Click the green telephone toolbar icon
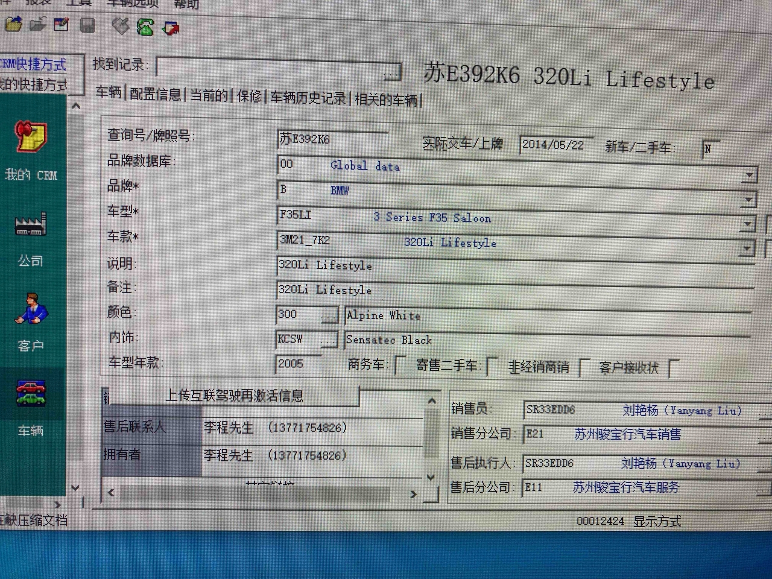This screenshot has height=579, width=772. (x=145, y=27)
